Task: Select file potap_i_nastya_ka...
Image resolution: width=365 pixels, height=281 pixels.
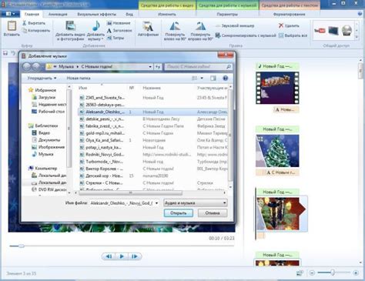Action: click(x=153, y=147)
